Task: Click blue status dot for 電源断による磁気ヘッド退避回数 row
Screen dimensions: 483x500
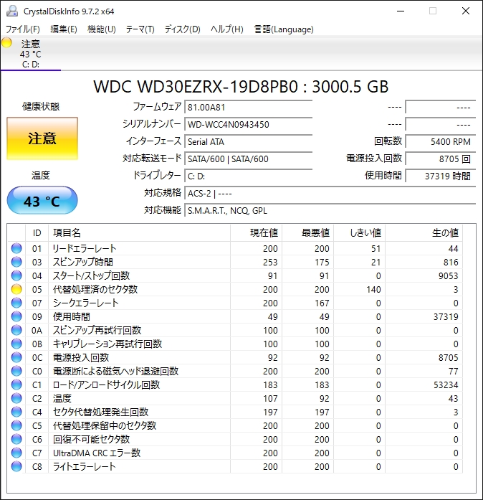Action: click(x=16, y=371)
